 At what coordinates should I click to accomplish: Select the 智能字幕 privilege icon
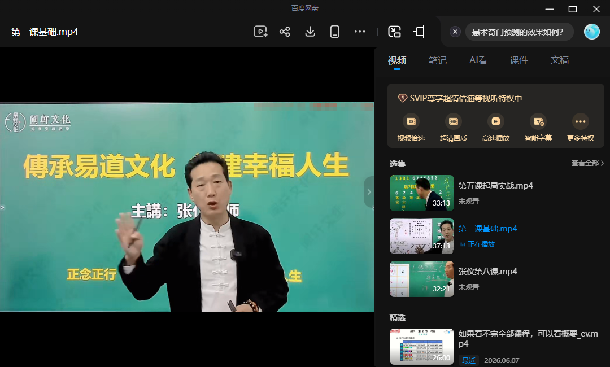538,128
